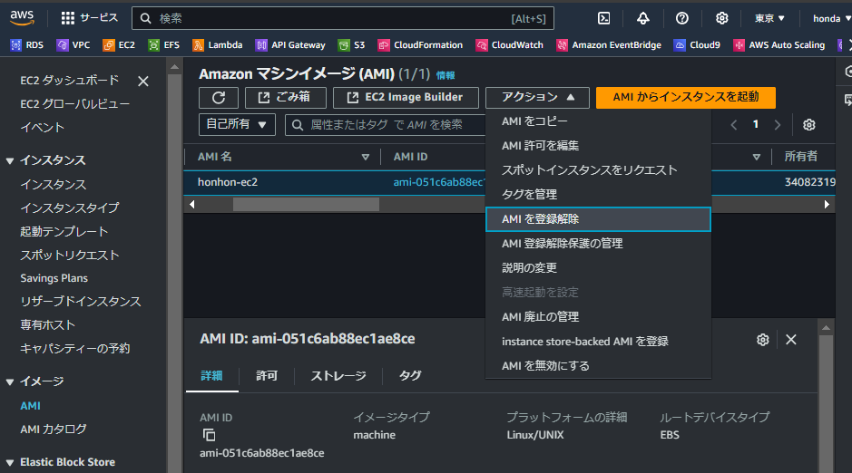
Task: Select タグを管理 menu entry
Action: tap(598, 195)
